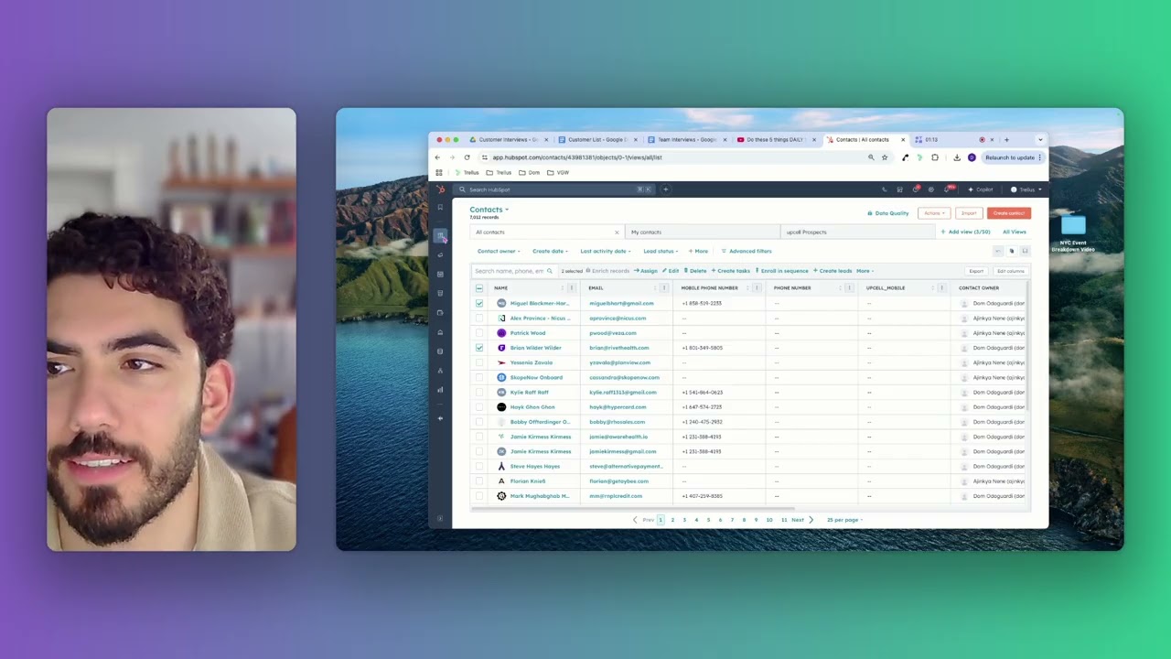Select the Yessenia Zavala row checkbox
The width and height of the screenshot is (1171, 659).
(x=479, y=362)
